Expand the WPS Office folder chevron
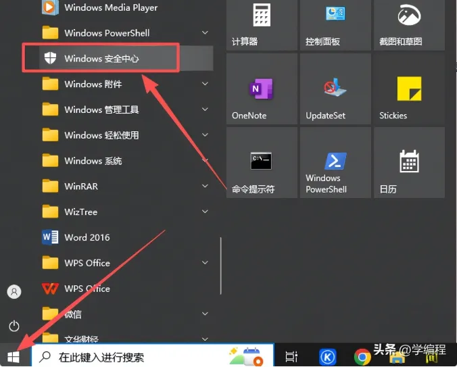457x367 pixels. coord(205,263)
